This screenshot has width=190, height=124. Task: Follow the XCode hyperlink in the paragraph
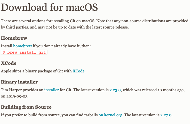tap(78, 71)
